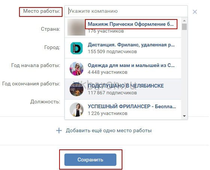Click the Сохранить button
The width and height of the screenshot is (210, 170).
point(91,160)
